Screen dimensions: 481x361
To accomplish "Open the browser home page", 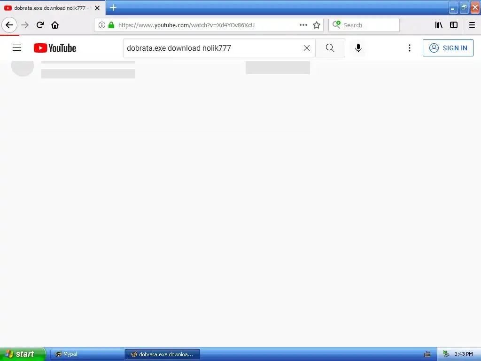I will click(x=55, y=25).
